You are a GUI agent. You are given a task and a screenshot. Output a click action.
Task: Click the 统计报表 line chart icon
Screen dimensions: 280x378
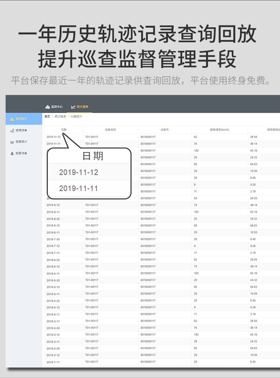(x=73, y=107)
